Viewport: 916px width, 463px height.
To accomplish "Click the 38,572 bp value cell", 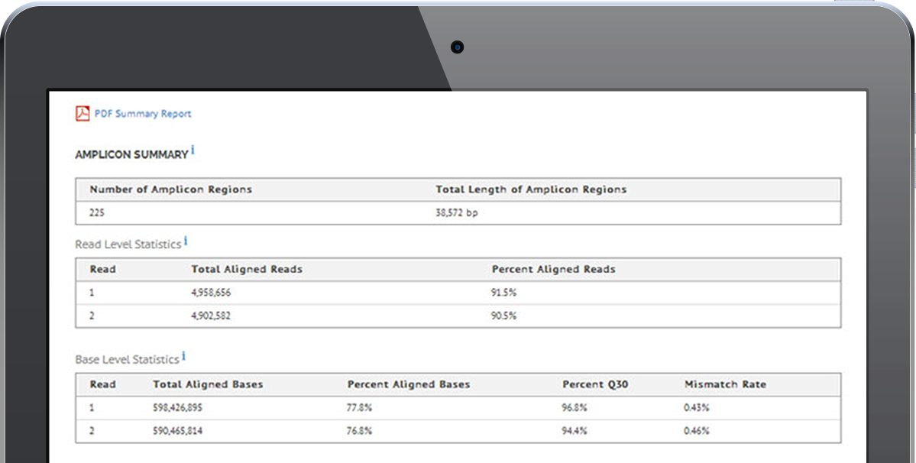I will point(456,213).
